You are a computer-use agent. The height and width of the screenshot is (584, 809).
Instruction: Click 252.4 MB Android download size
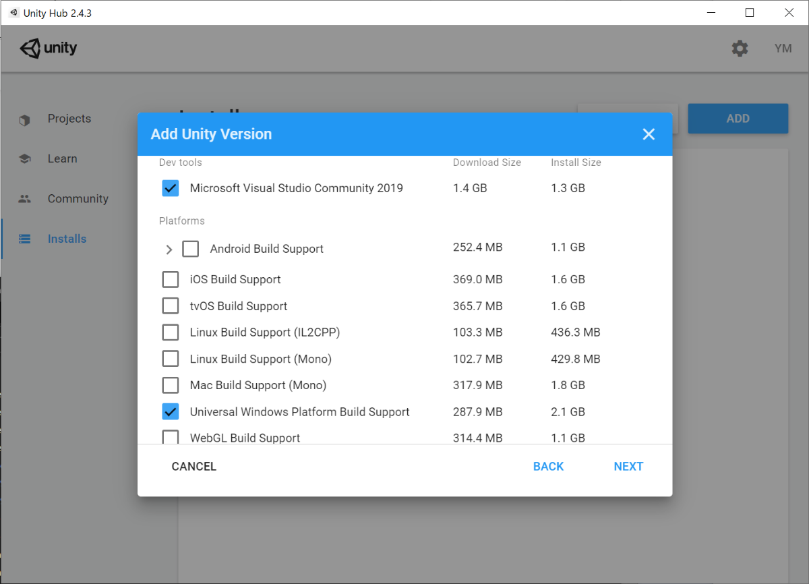(x=478, y=247)
